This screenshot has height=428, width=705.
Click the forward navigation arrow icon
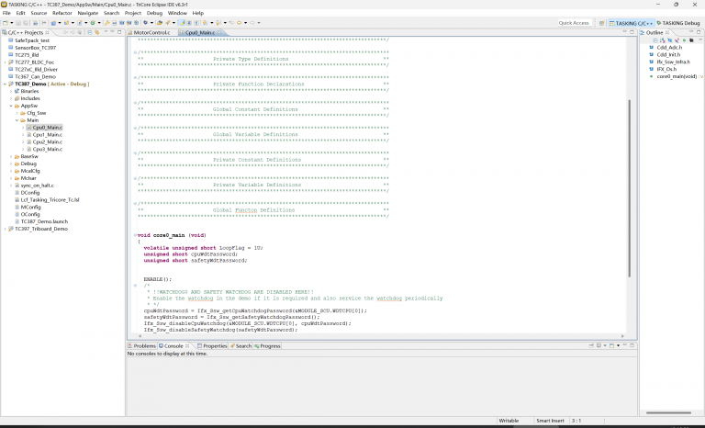[252, 23]
